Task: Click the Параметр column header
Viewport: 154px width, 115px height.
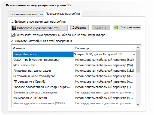Action: (105, 48)
